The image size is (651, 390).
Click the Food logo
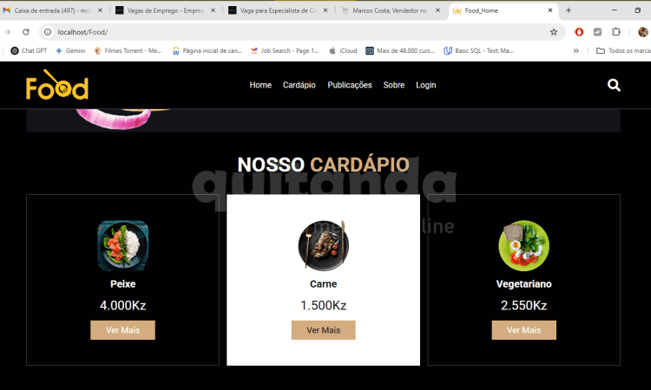pos(57,85)
